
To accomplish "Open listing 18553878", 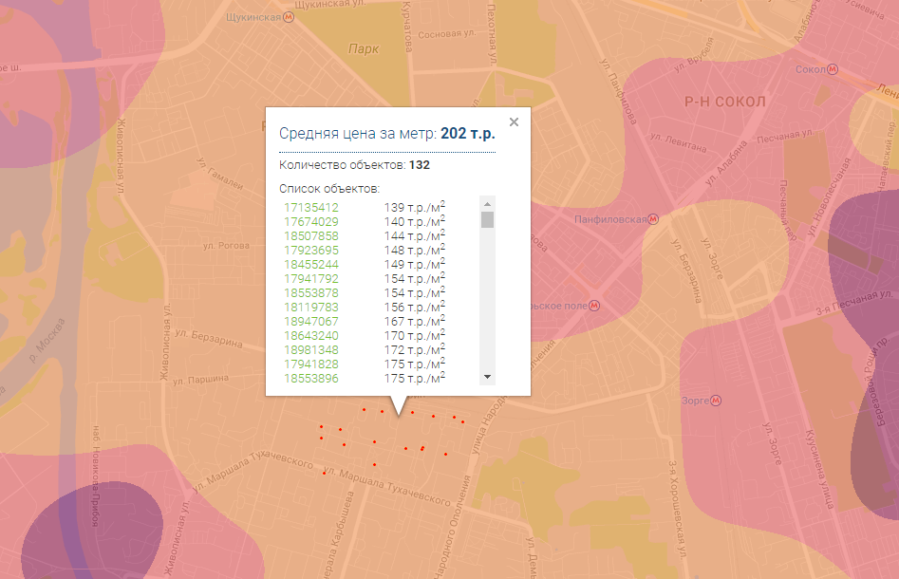I will click(311, 293).
